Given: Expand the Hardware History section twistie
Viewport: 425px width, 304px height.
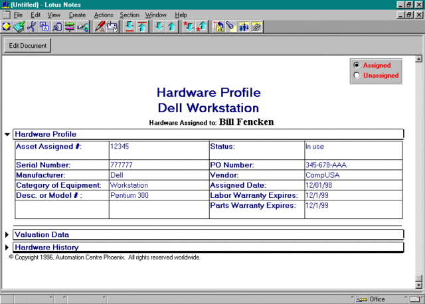Looking at the screenshot, I should (7, 247).
